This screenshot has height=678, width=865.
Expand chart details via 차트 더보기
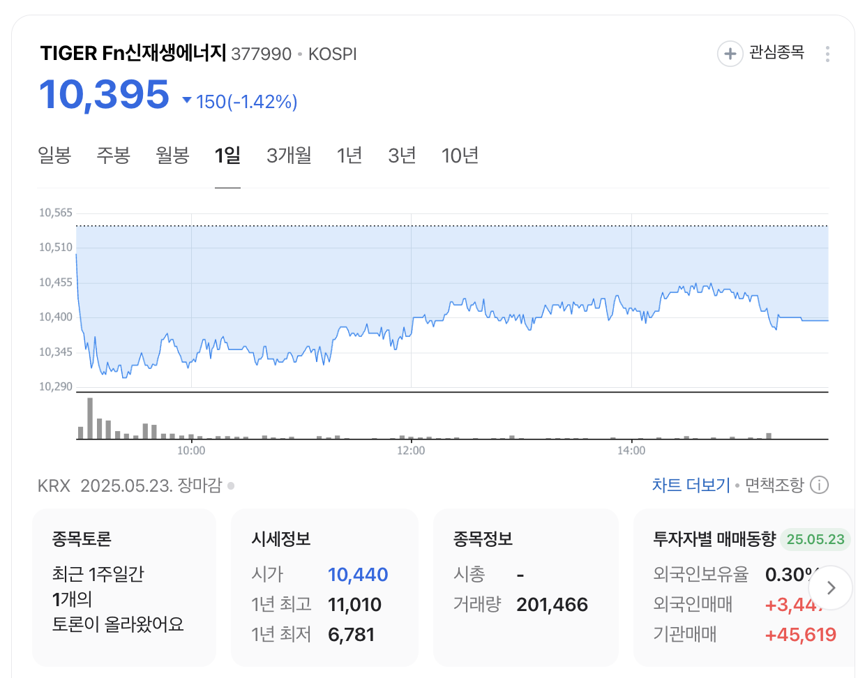coord(690,484)
